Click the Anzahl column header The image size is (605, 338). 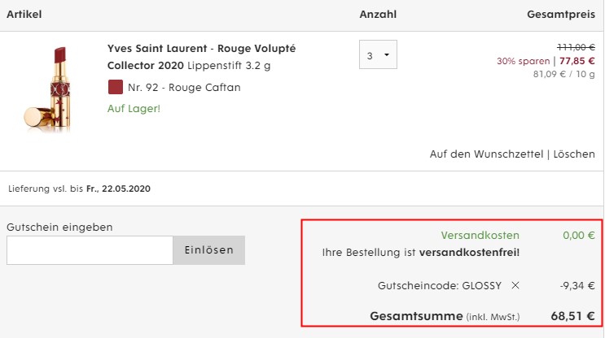tap(378, 15)
